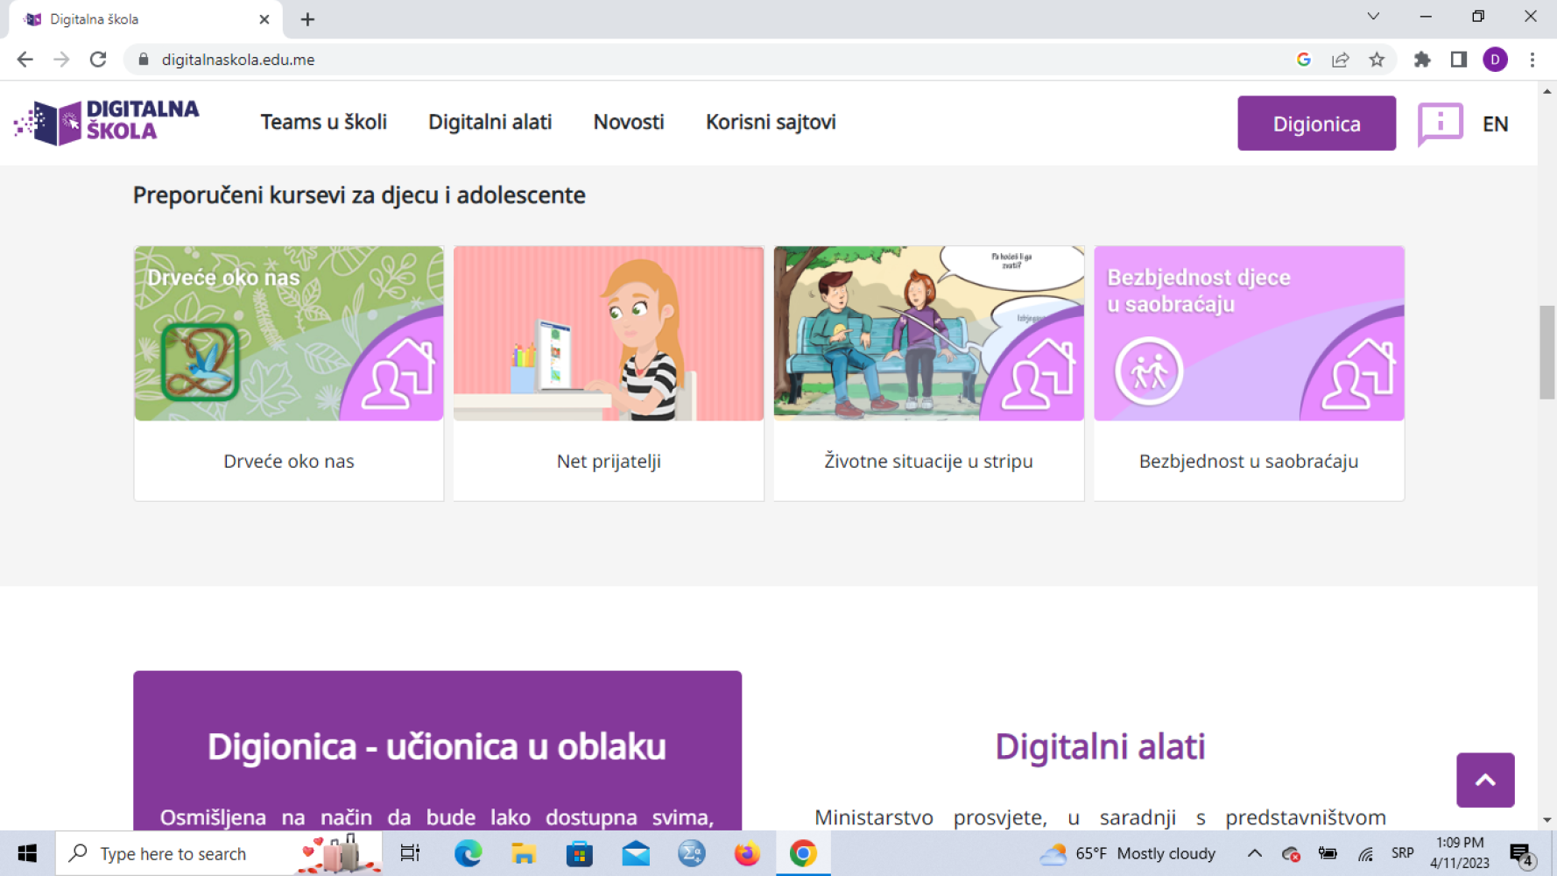Click the Digionica button
1557x876 pixels.
click(1316, 123)
